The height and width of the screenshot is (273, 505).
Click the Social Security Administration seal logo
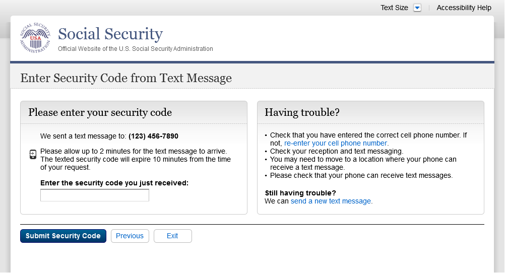click(35, 38)
